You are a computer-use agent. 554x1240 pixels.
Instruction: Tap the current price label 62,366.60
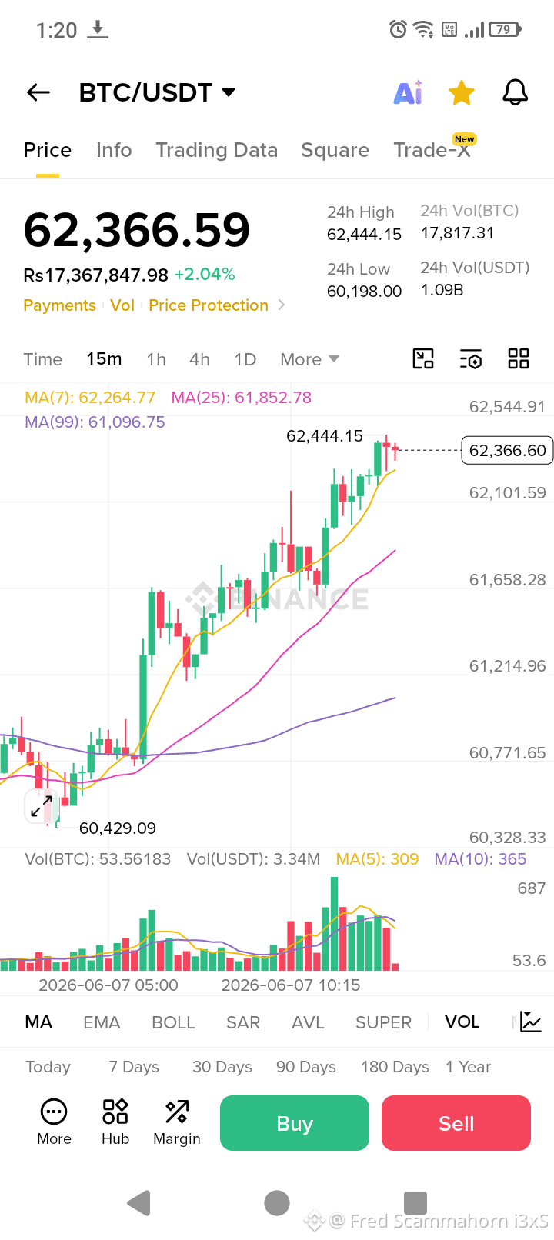507,450
